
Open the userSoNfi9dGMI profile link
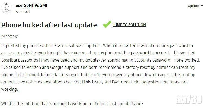click(x=31, y=5)
